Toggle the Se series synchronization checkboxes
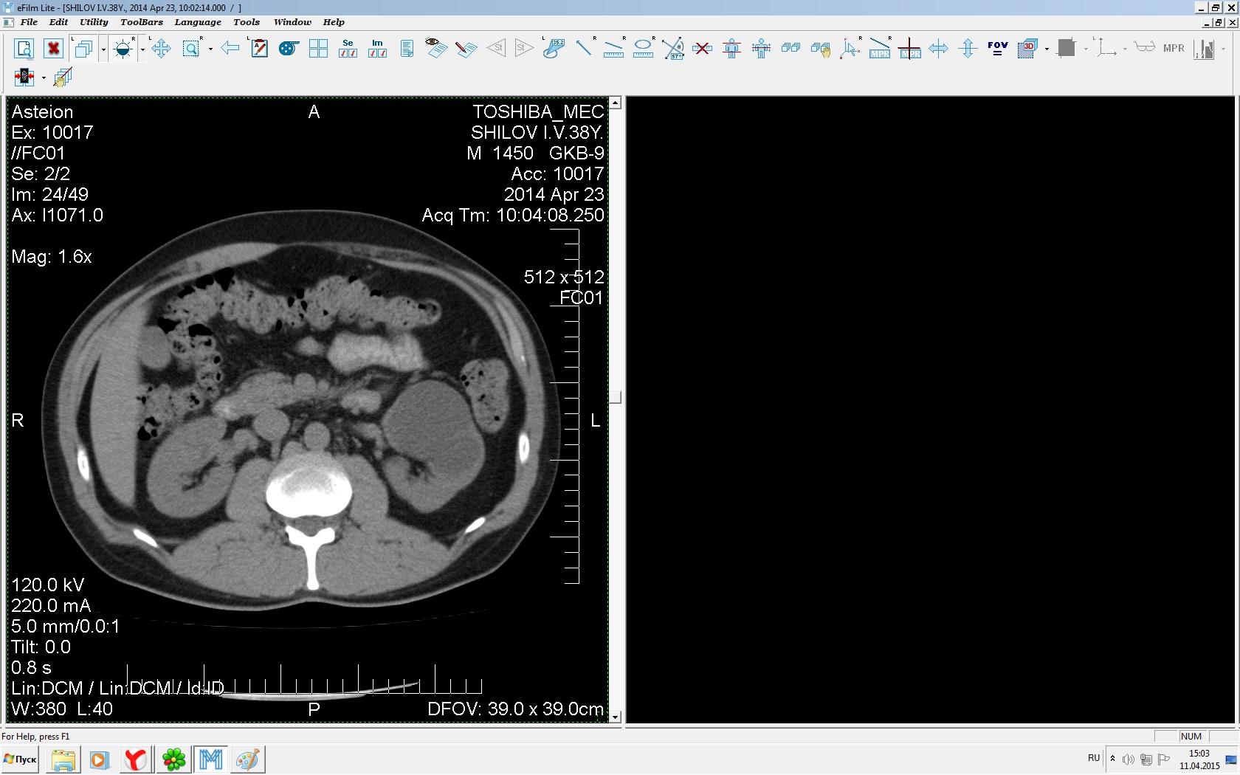The image size is (1240, 775). click(348, 49)
